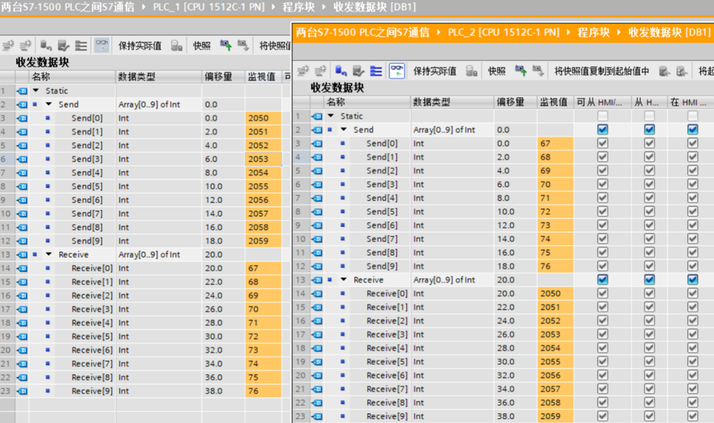Select Receive[0] monitor value 2050 cell in PLC_2
The width and height of the screenshot is (714, 423).
coord(554,294)
